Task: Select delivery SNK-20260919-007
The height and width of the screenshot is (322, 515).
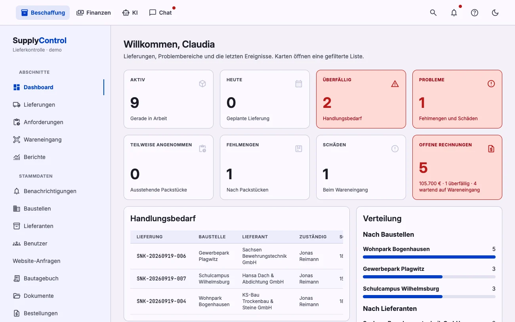Action: tap(161, 279)
